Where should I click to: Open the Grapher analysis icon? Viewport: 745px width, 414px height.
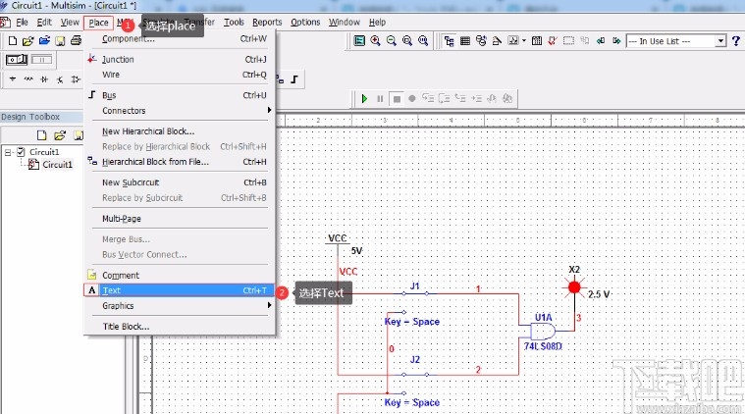tap(513, 41)
